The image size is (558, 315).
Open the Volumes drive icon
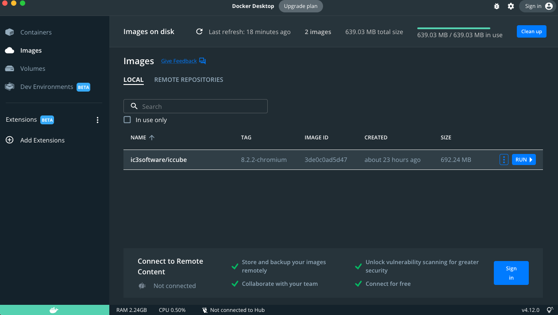coord(9,69)
